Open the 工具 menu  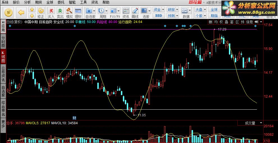click(x=83, y=2)
